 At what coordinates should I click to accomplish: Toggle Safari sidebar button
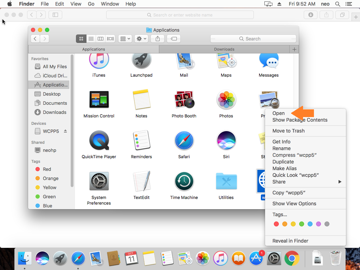[55, 15]
